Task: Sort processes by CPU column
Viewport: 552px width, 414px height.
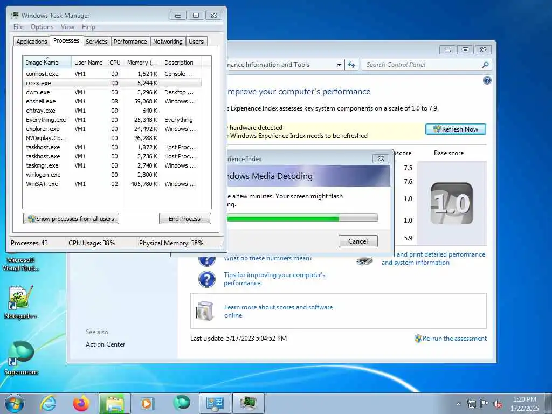Action: coord(115,63)
